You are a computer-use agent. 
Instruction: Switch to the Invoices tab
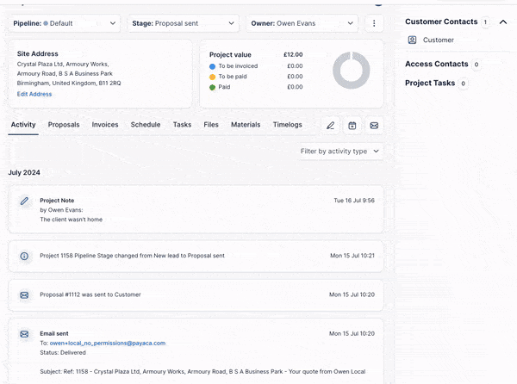[x=105, y=125]
